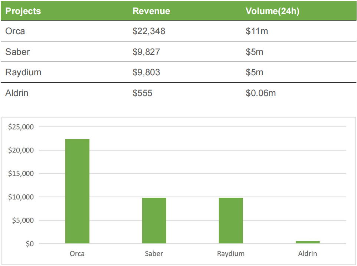Viewport: 357px width, 266px height.
Task: Click the Volume(24h) column header
Action: [272, 11]
